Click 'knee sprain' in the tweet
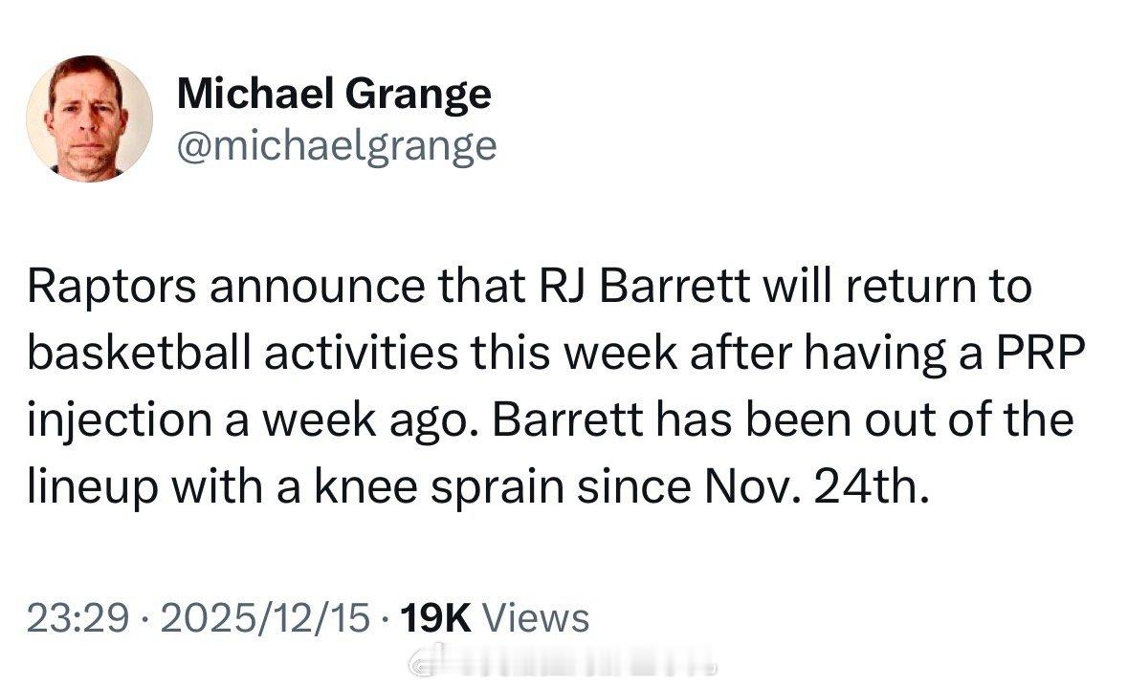1128x688 pixels. coord(439,487)
